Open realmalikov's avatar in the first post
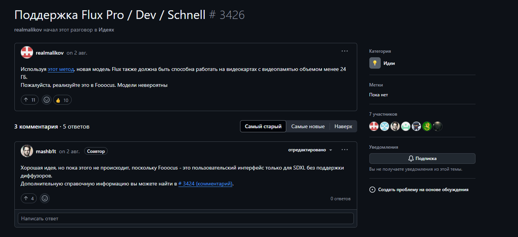518x237 pixels. coord(27,53)
